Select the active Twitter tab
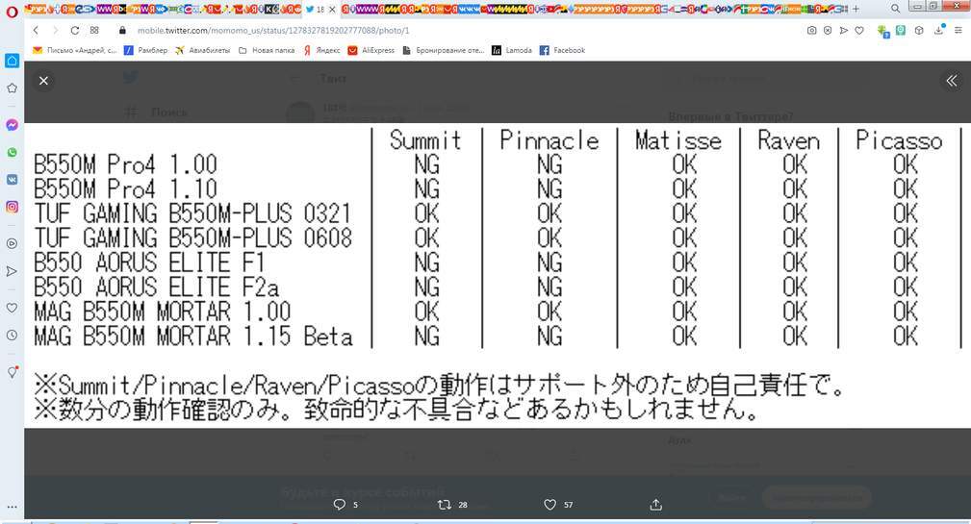 coord(321,10)
